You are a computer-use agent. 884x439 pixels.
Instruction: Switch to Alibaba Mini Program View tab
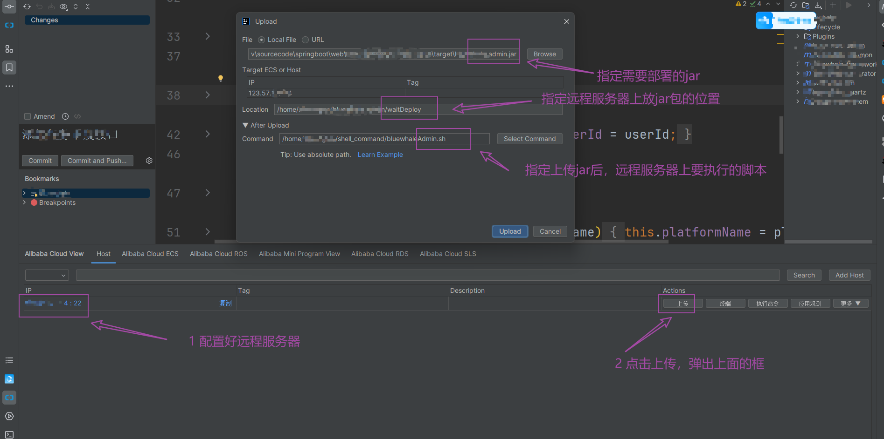tap(299, 254)
